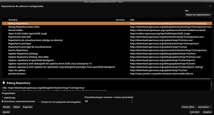Select the Repositorio principal row
Image resolution: width=214 pixels, height=115 pixels.
click(x=107, y=43)
